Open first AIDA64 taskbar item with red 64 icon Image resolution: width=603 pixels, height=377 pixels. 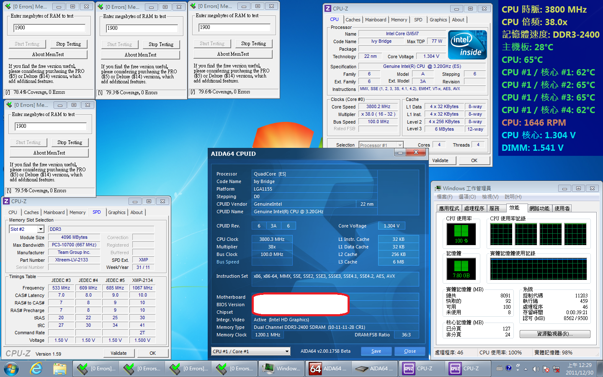[x=328, y=369]
